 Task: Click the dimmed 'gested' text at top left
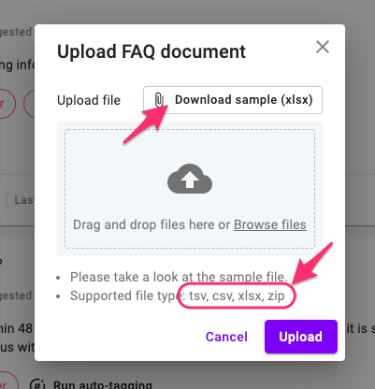tap(16, 32)
